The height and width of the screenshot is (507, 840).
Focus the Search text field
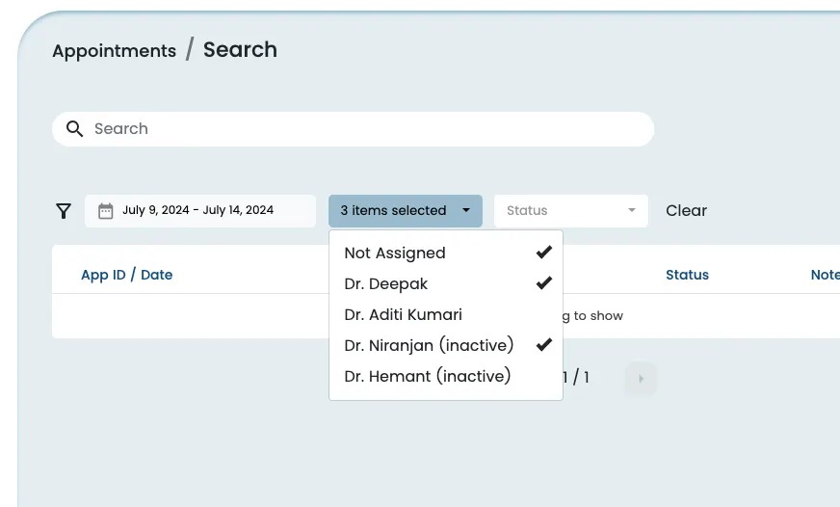[x=366, y=129]
